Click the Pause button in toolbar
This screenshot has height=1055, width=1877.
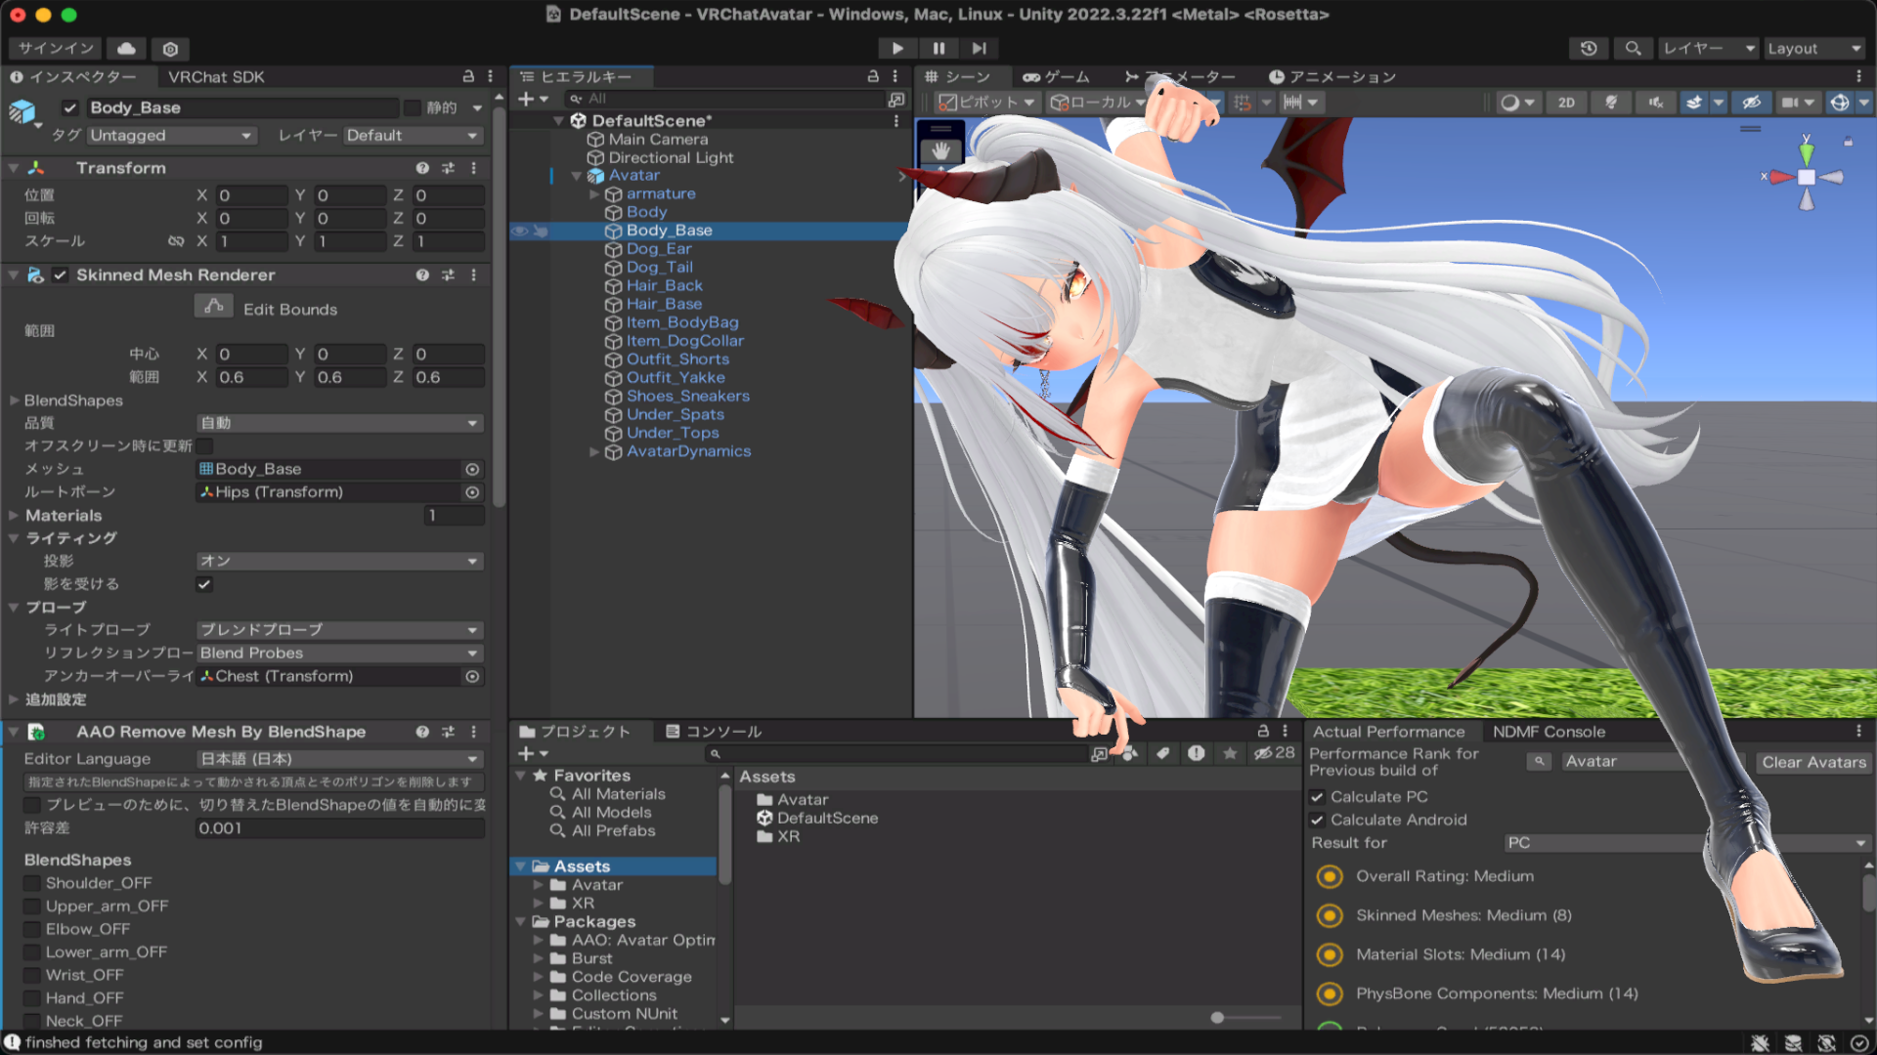[x=938, y=48]
